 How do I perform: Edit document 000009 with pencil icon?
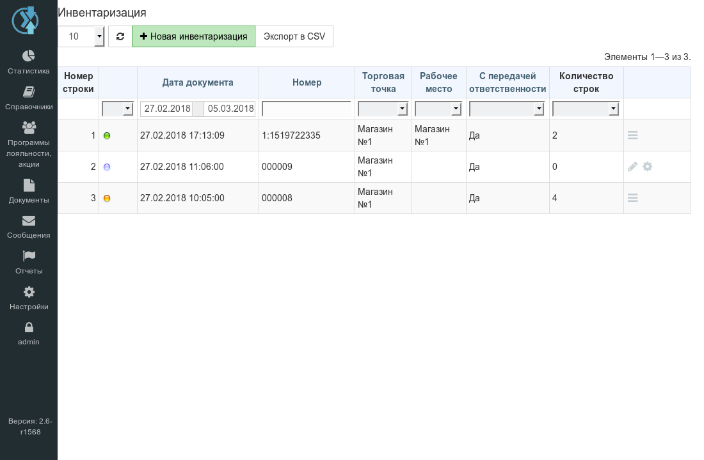pyautogui.click(x=632, y=167)
